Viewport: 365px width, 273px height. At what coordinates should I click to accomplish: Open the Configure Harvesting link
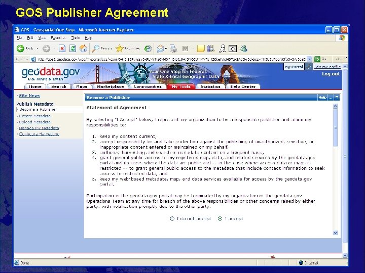(39, 134)
